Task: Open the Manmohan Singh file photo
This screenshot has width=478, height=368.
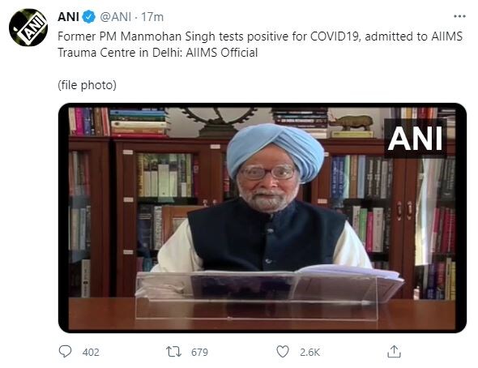Action: point(262,218)
